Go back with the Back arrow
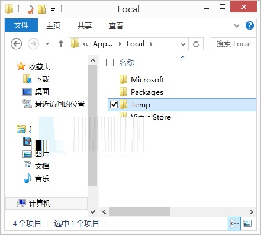 coord(16,44)
